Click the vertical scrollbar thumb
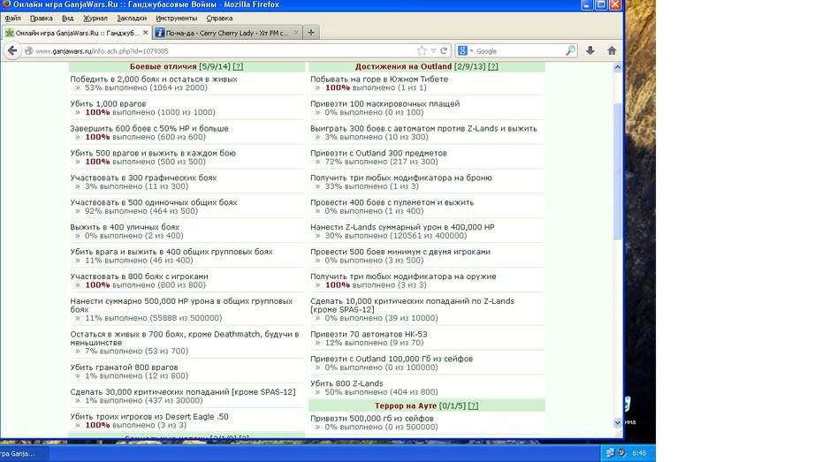The image size is (822, 462). [x=617, y=171]
